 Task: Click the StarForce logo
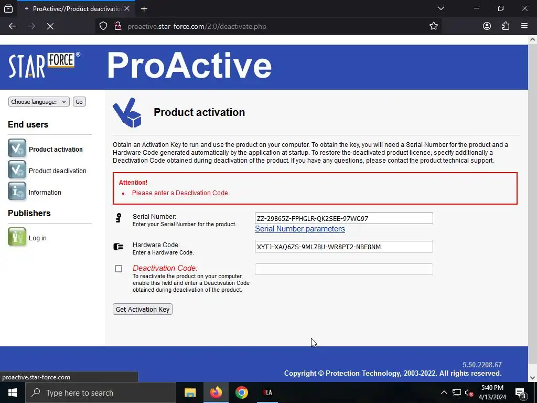click(45, 65)
